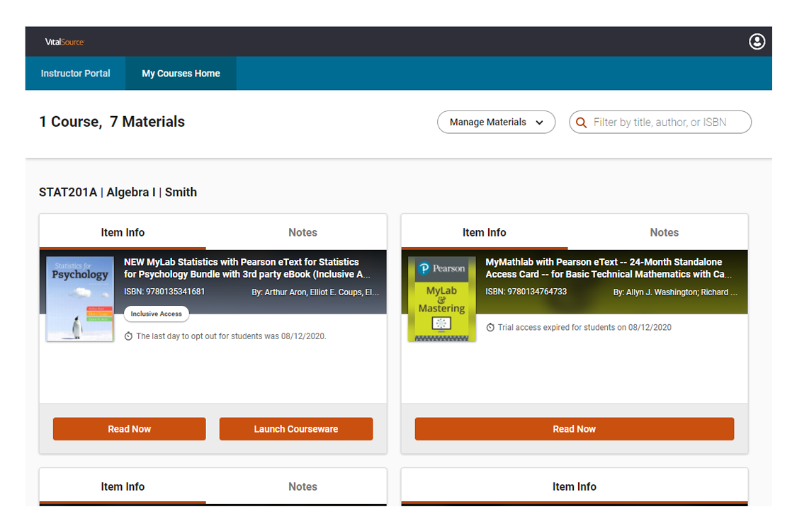Click author text Arthur Aron, Elliot E. Coups
The image size is (797, 531).
[315, 292]
